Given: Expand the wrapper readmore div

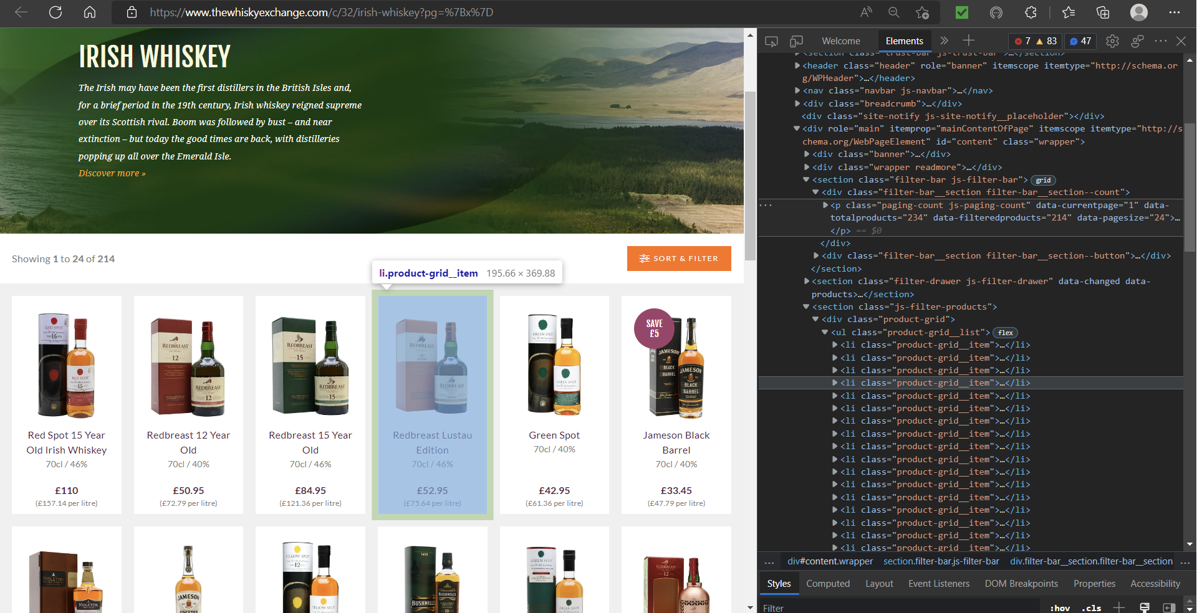Looking at the screenshot, I should [x=807, y=167].
